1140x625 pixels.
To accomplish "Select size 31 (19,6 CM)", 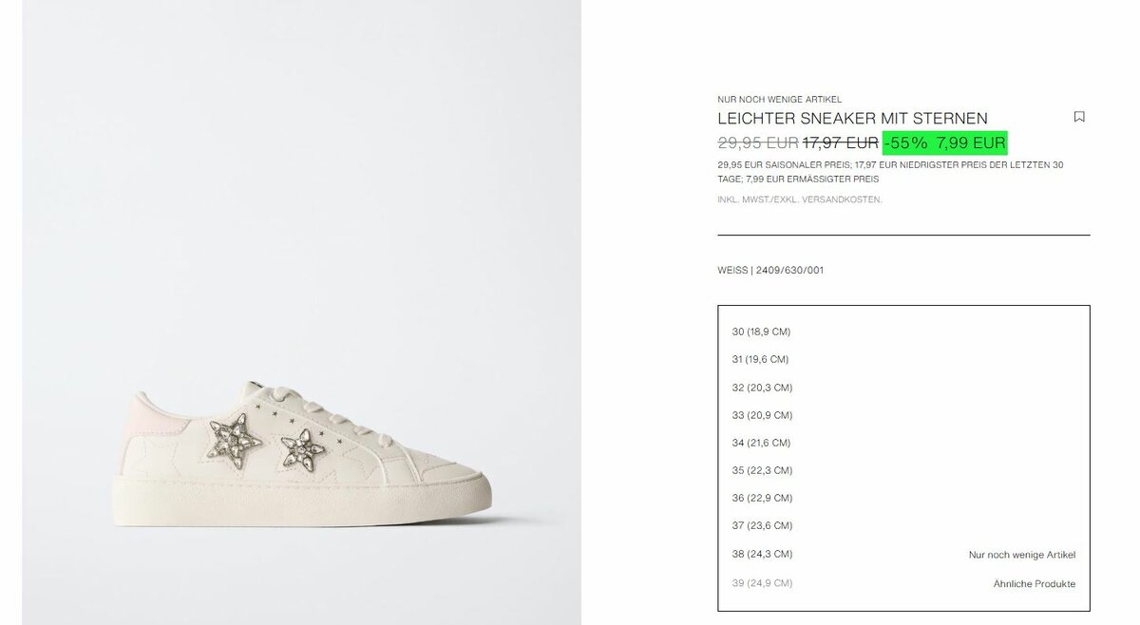I will (x=903, y=359).
